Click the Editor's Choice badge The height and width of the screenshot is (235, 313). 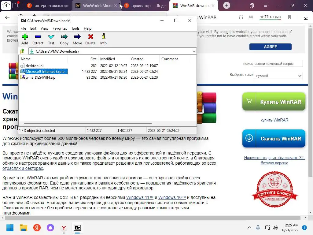(274, 189)
